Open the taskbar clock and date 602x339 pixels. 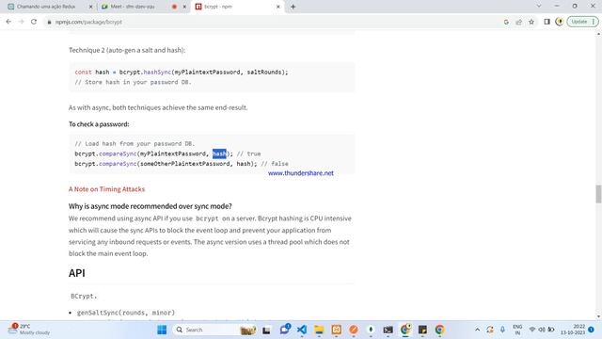pos(573,330)
